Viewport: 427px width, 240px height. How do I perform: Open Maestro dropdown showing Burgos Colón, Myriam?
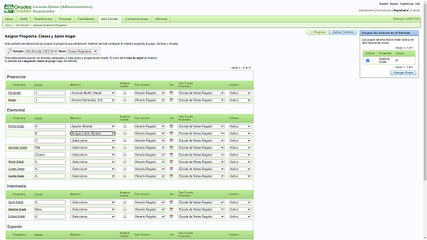[x=93, y=133]
